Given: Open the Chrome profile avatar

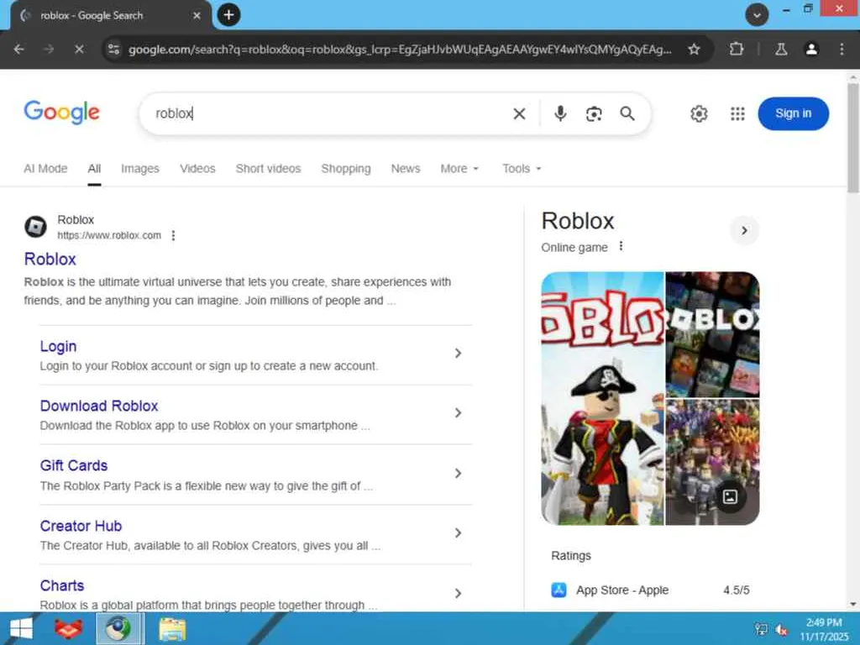Looking at the screenshot, I should (811, 50).
